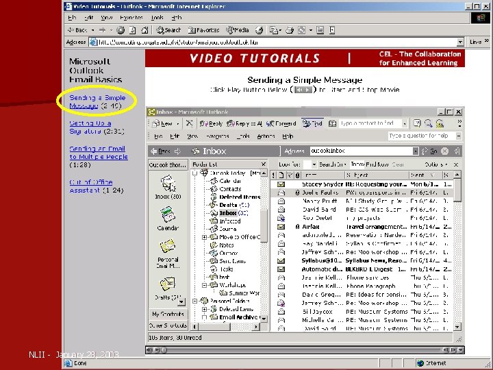The image size is (493, 370).
Task: Open the IE Favorites menu
Action: click(131, 18)
